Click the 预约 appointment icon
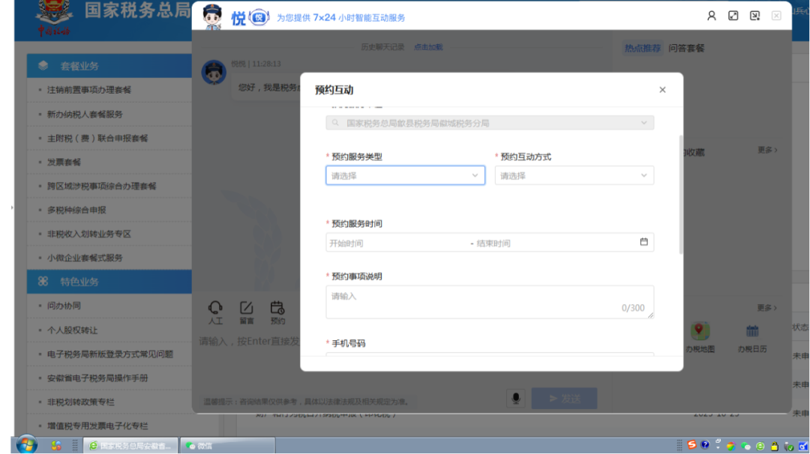Image resolution: width=810 pixels, height=454 pixels. click(x=277, y=312)
